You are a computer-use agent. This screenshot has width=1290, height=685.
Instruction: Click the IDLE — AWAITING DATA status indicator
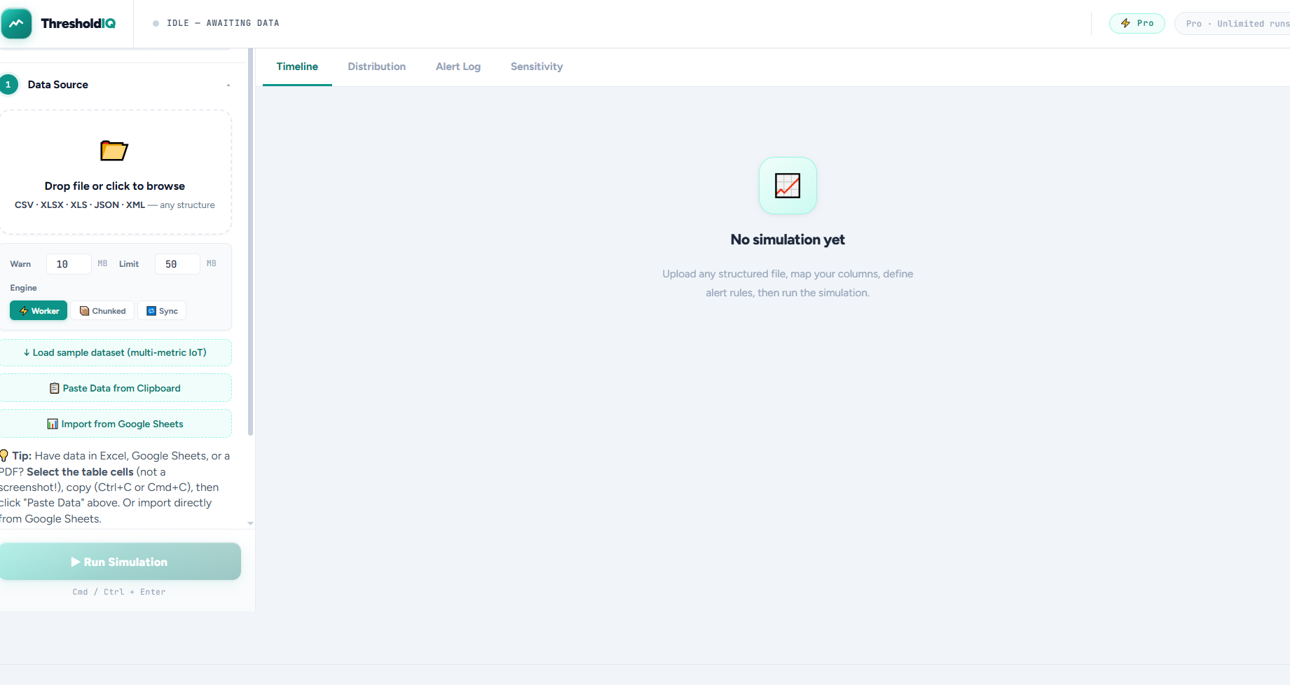214,22
